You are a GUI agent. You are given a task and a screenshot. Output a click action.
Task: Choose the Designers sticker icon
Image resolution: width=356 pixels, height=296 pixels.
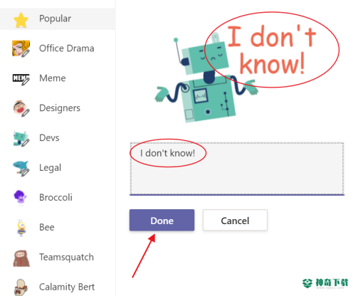(21, 108)
